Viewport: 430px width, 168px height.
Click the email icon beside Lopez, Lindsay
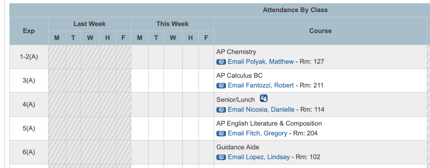[221, 157]
